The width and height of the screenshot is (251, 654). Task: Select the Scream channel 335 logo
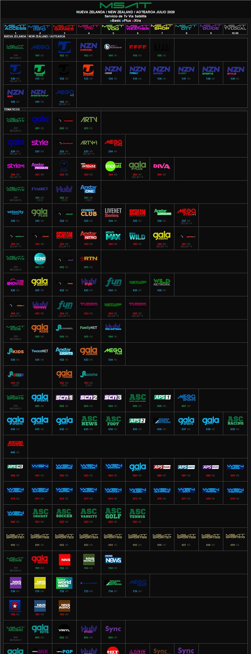[x=138, y=212]
